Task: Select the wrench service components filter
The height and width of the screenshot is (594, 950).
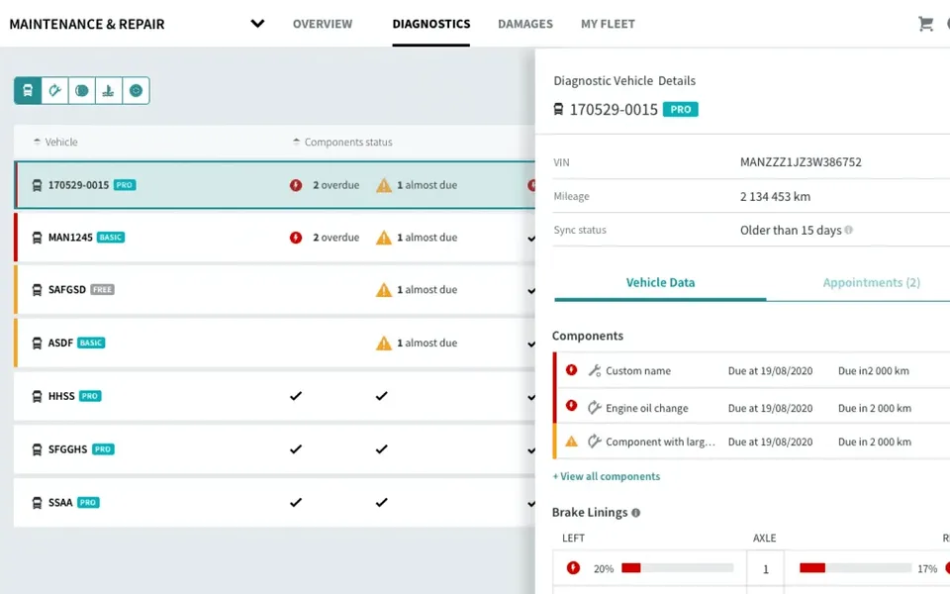Action: [x=55, y=91]
